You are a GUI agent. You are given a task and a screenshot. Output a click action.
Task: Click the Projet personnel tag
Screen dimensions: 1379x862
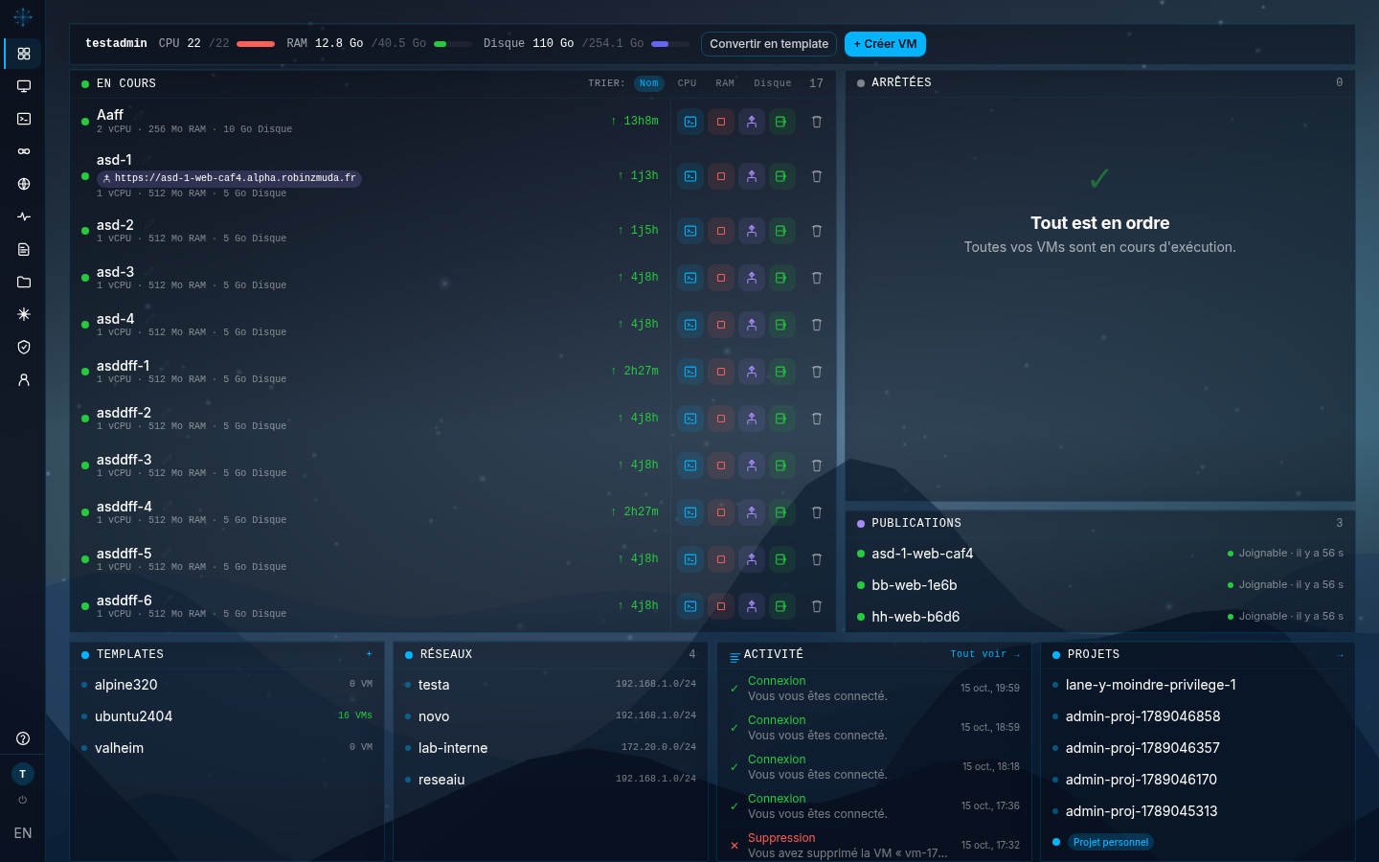click(1110, 843)
